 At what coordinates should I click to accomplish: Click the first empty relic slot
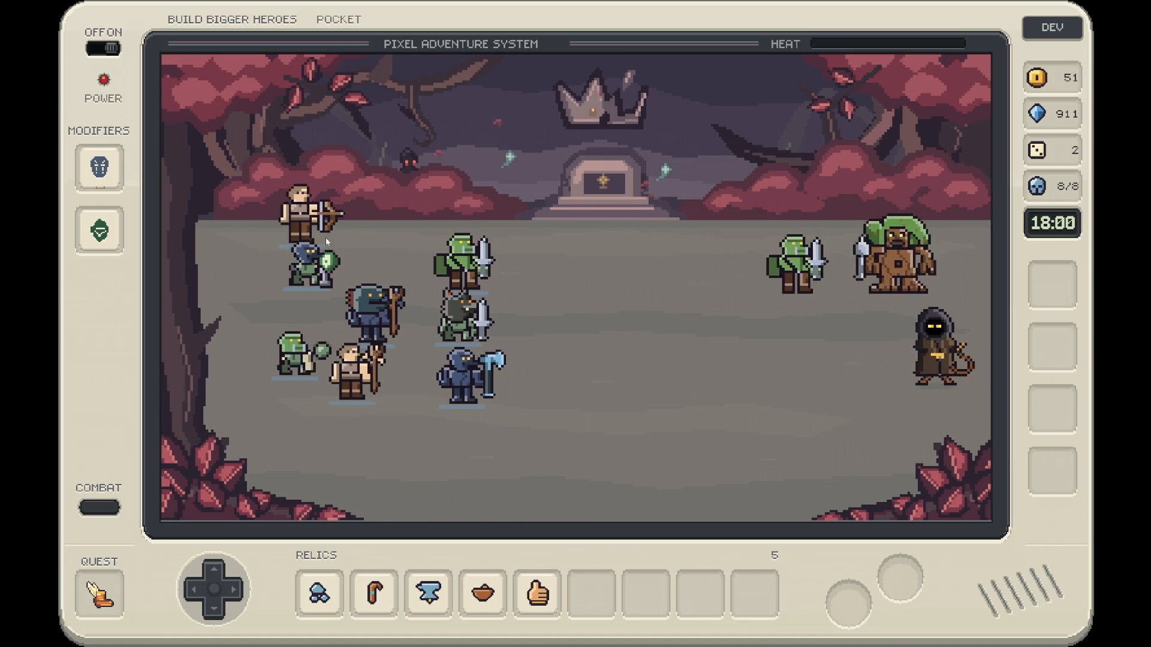(592, 594)
